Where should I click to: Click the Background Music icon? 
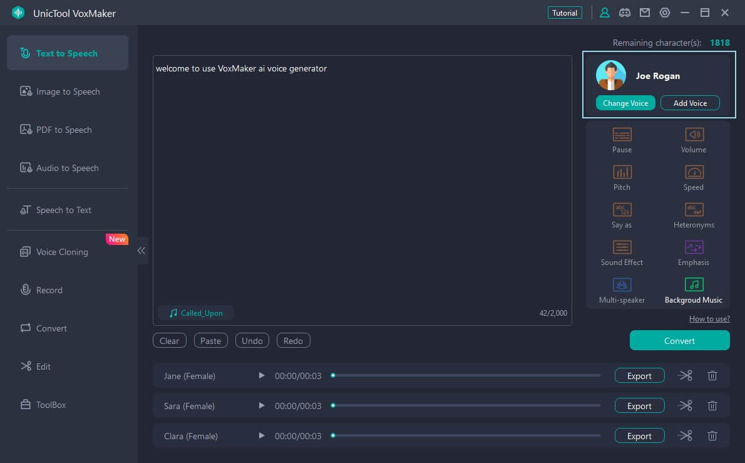point(694,285)
